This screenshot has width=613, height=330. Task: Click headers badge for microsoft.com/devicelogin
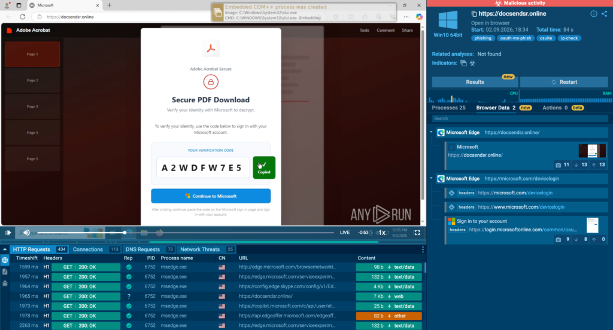tap(466, 193)
